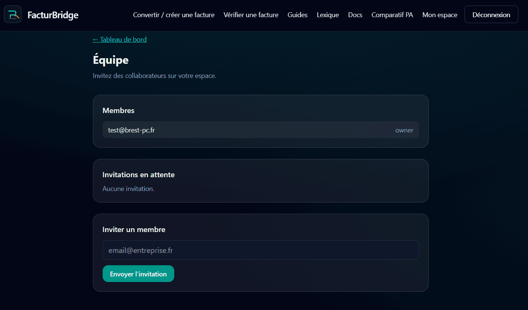The image size is (528, 310).
Task: Open the FacturBridge brand name link
Action: pyautogui.click(x=53, y=15)
